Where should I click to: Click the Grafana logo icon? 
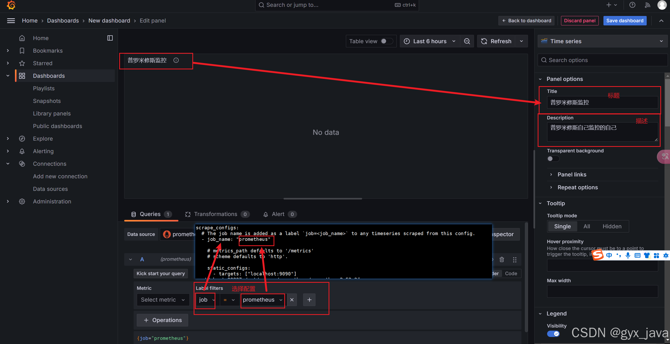pyautogui.click(x=11, y=5)
